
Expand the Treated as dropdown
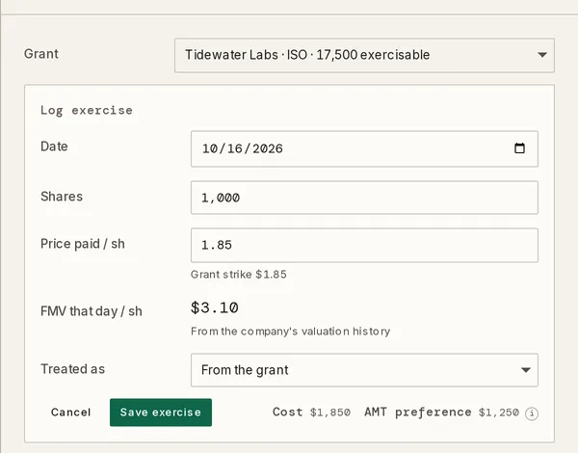364,370
